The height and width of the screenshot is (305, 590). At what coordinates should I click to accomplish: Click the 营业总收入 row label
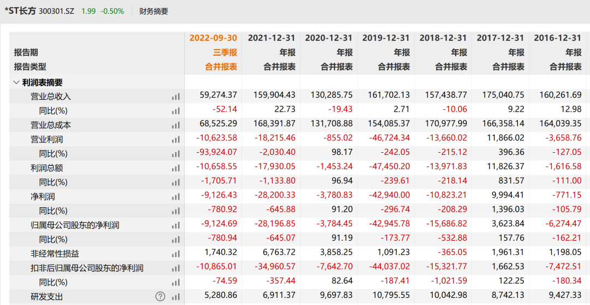(51, 97)
